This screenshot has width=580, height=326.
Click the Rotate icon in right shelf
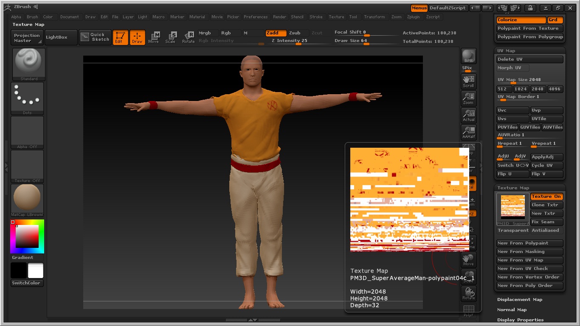point(469,293)
